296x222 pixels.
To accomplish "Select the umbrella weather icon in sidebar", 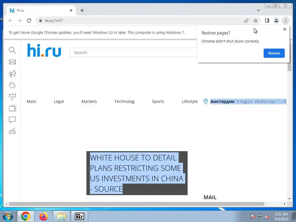I will 12,97.
